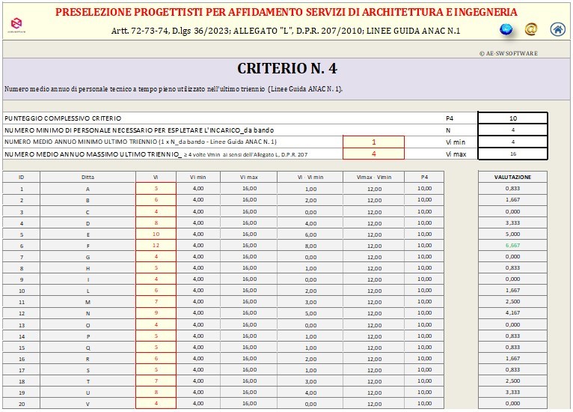Image resolution: width=573 pixels, height=412 pixels.
Task: Click the P4 total score cell showing 10
Action: click(512, 118)
